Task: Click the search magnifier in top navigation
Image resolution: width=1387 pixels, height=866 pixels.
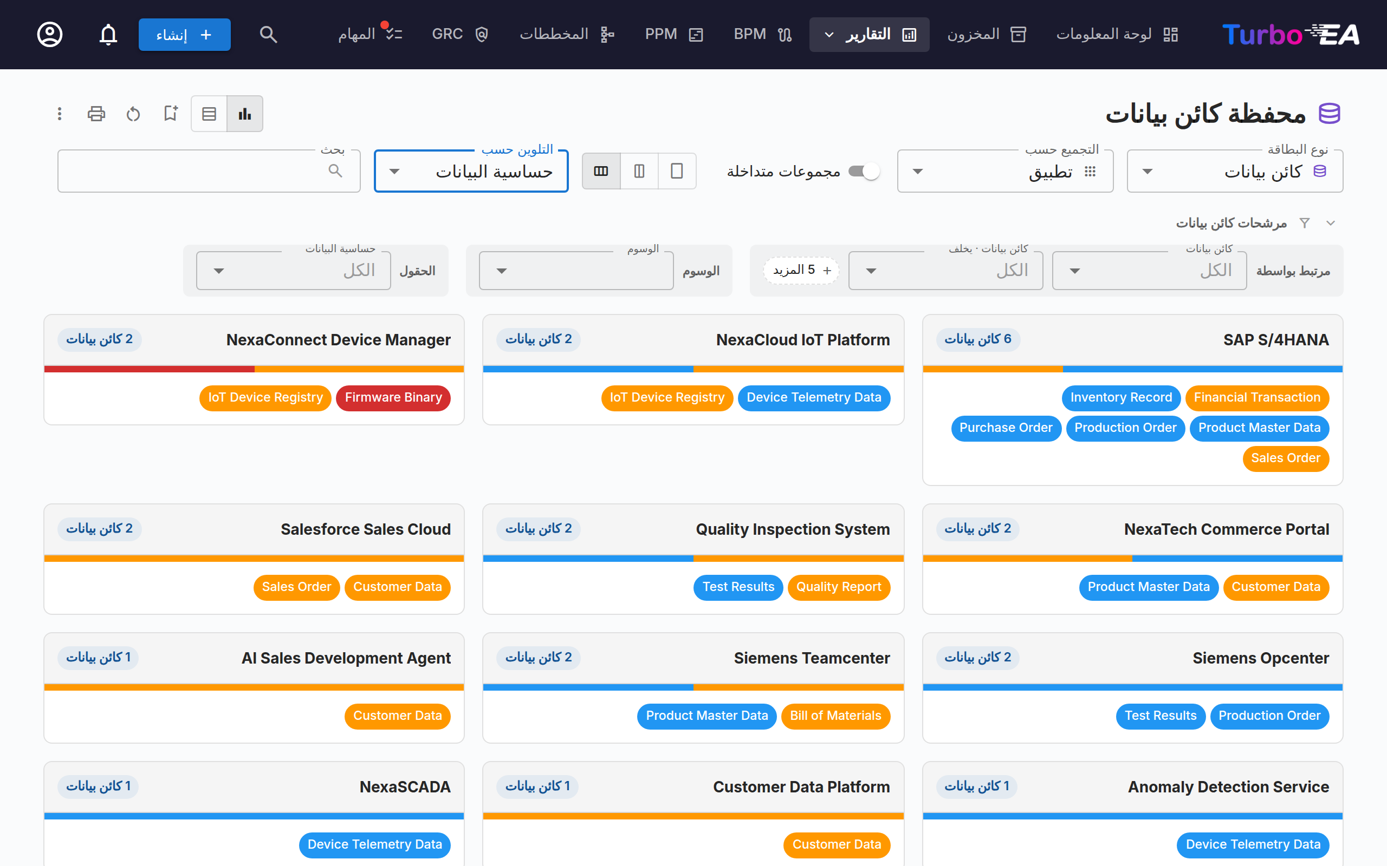Action: [268, 34]
